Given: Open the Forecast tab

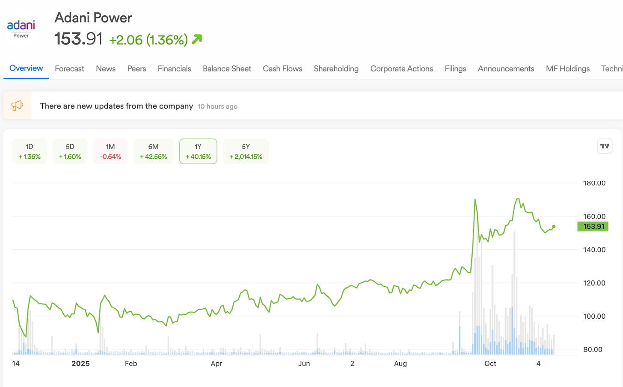Looking at the screenshot, I should click(69, 69).
